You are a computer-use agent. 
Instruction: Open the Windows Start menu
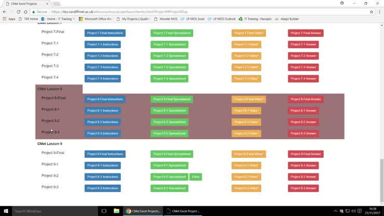6,211
